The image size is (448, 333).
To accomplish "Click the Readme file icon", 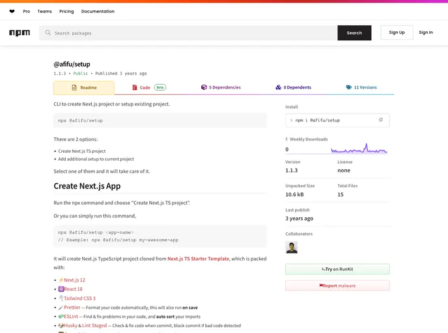I will (74, 88).
